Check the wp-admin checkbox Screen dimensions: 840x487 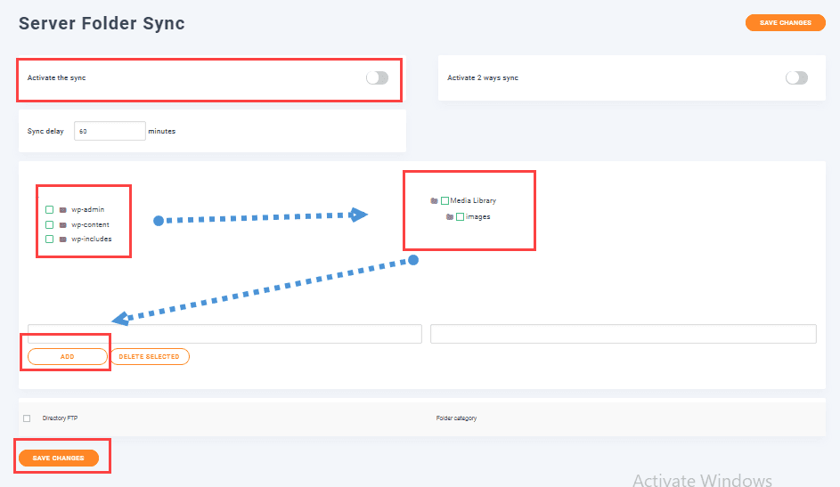(50, 210)
